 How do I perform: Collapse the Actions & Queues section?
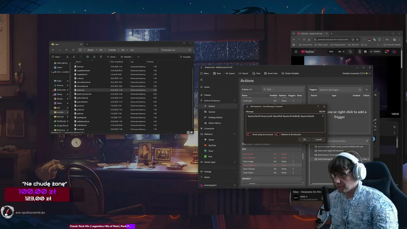click(x=235, y=101)
